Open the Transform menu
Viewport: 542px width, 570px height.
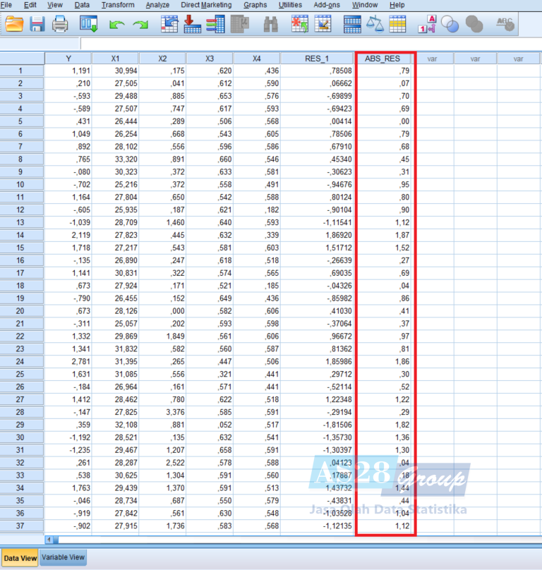(x=117, y=5)
